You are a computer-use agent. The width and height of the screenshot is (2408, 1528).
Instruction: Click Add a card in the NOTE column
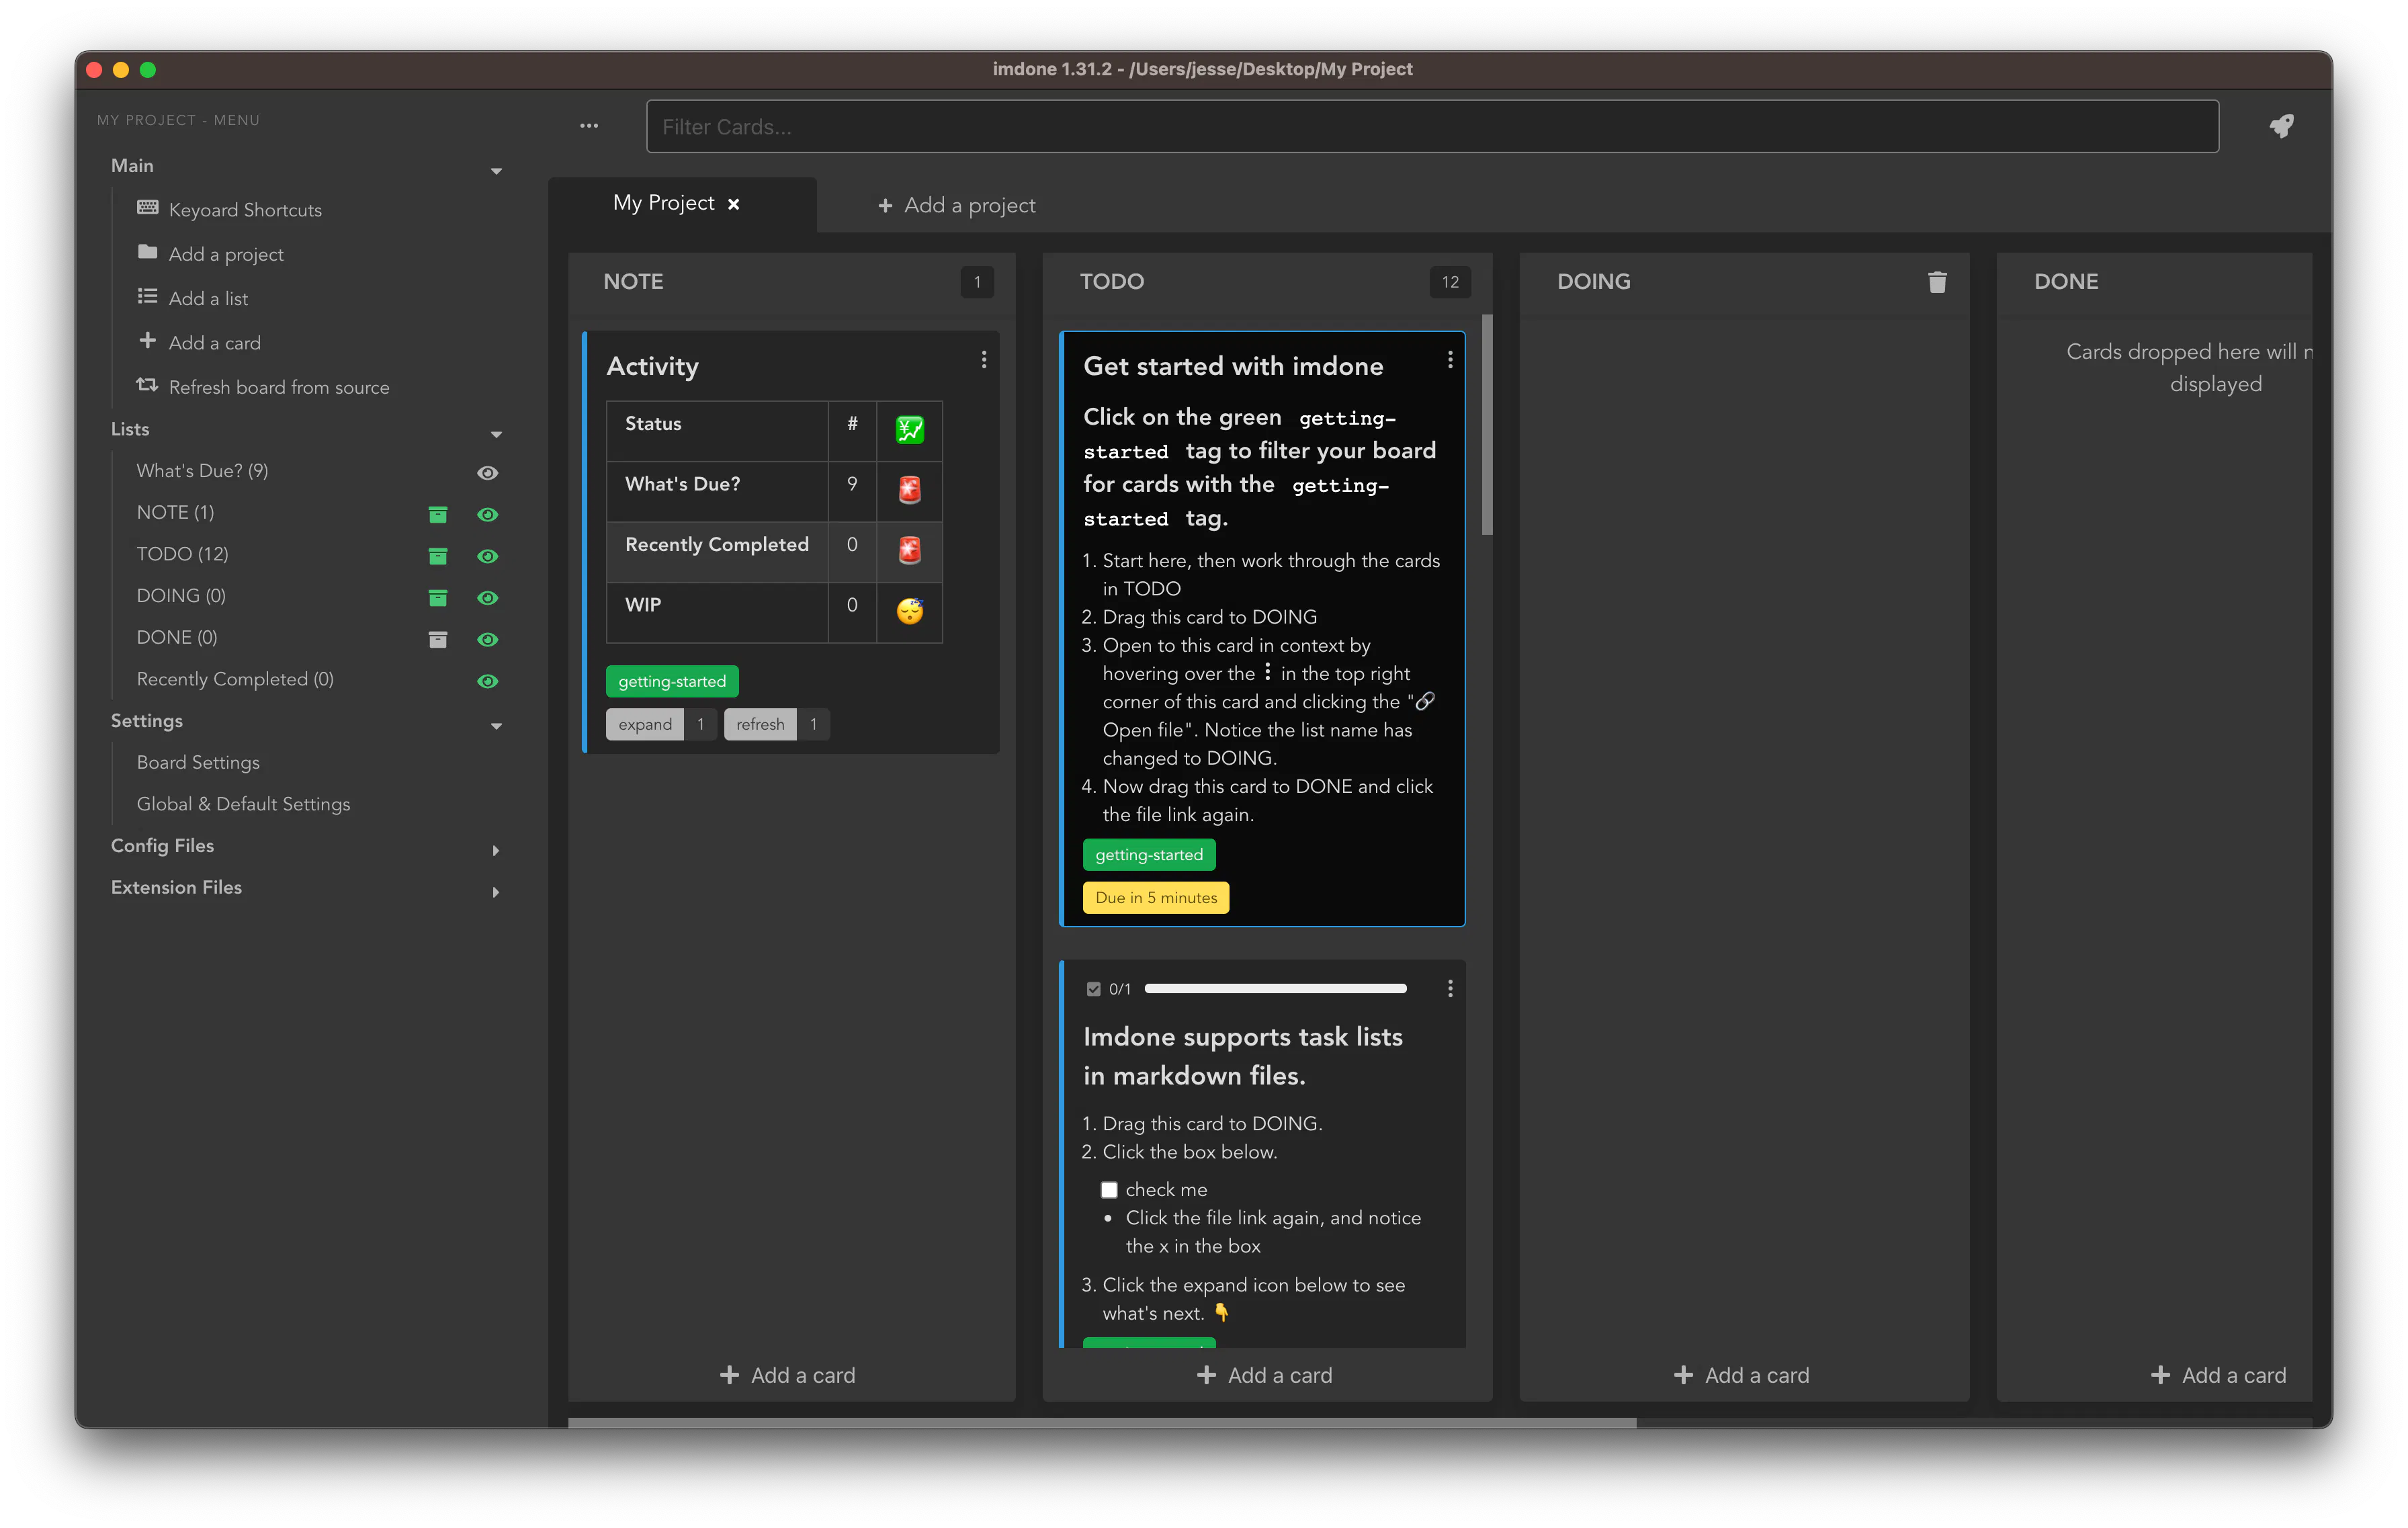[x=787, y=1375]
